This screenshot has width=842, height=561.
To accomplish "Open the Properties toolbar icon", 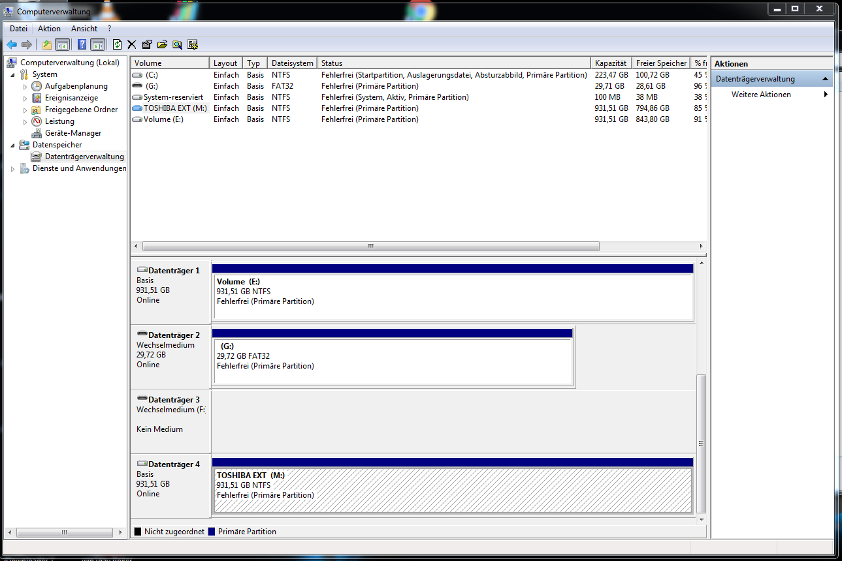I will [147, 44].
